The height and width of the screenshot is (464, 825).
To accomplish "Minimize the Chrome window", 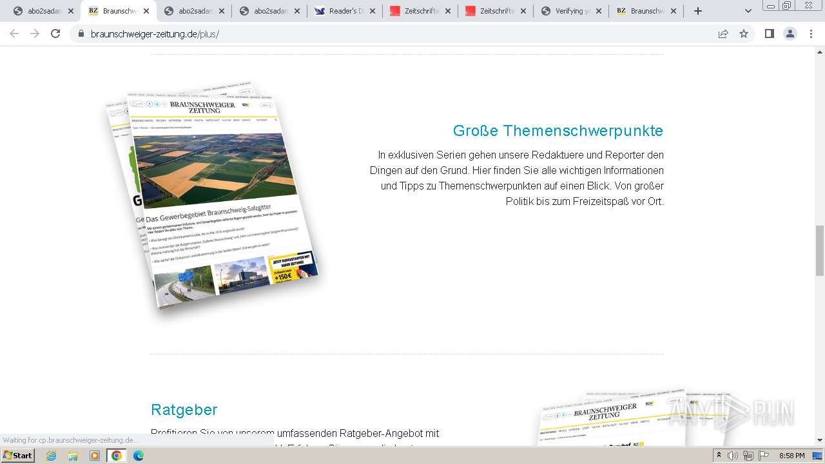I will pos(771,5).
